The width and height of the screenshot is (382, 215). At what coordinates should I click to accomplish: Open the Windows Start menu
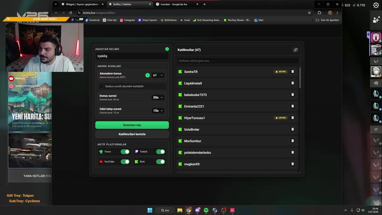(150, 210)
